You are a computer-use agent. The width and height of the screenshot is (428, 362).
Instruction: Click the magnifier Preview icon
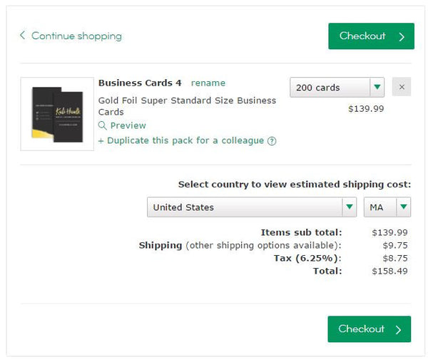click(x=102, y=126)
